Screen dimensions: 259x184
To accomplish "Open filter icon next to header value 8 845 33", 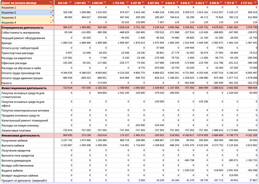I will tap(192, 3).
